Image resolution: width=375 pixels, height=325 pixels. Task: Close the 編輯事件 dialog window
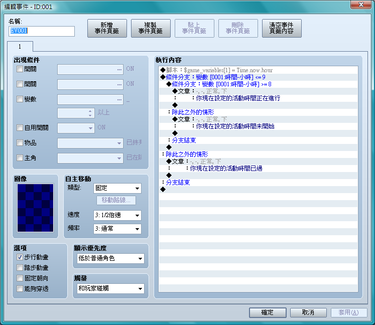tap(361, 5)
